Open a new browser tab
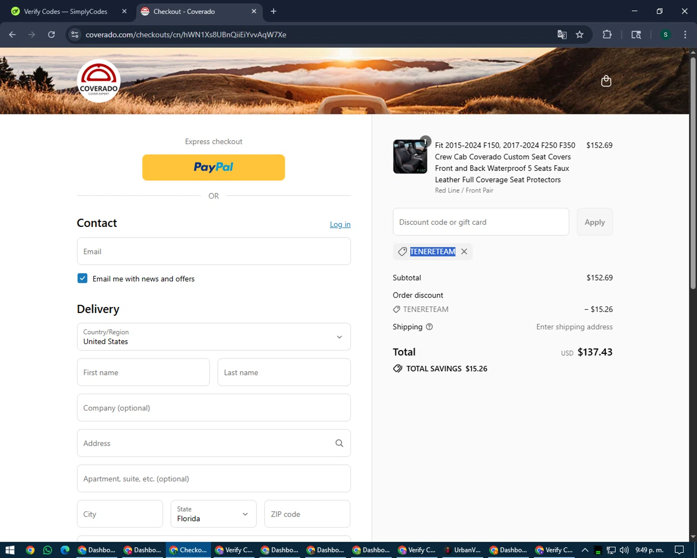 pyautogui.click(x=274, y=11)
